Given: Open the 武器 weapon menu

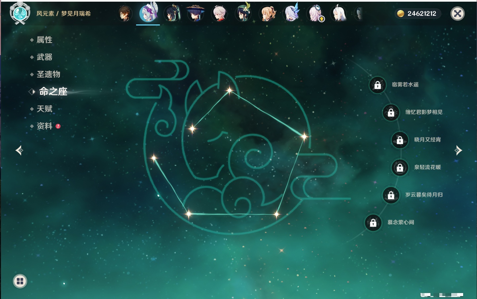Looking at the screenshot, I should [x=44, y=57].
